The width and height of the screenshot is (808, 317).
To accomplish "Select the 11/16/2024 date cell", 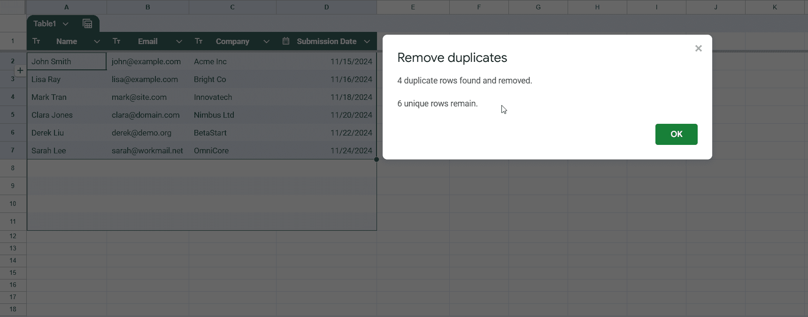I will pos(326,79).
